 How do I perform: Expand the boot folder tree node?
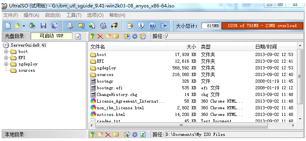(6, 52)
